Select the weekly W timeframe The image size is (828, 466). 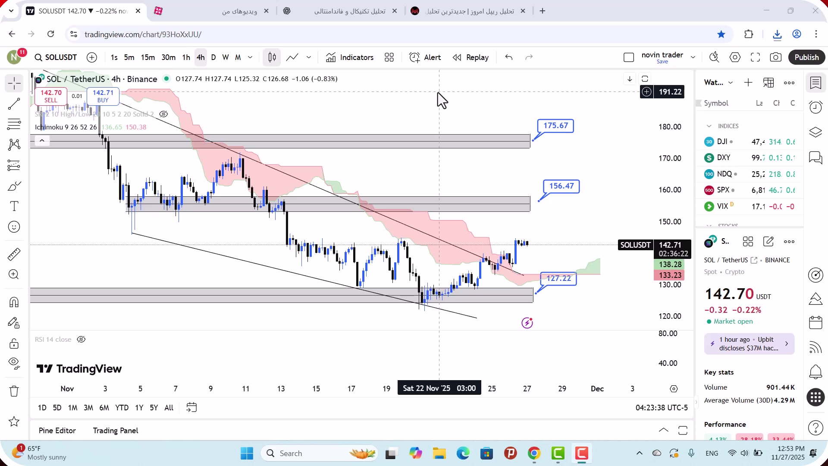pyautogui.click(x=226, y=57)
